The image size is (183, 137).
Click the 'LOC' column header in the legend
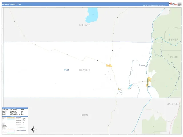pos(23,110)
